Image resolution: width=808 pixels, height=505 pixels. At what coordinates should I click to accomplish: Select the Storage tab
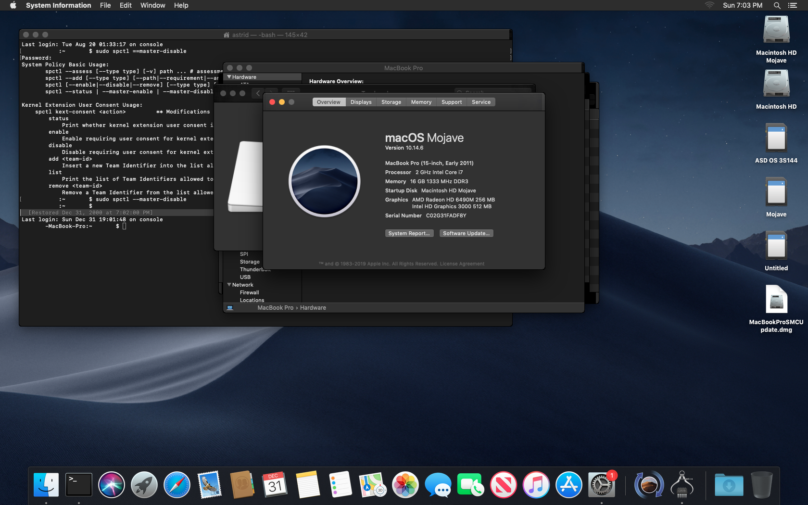coord(391,102)
